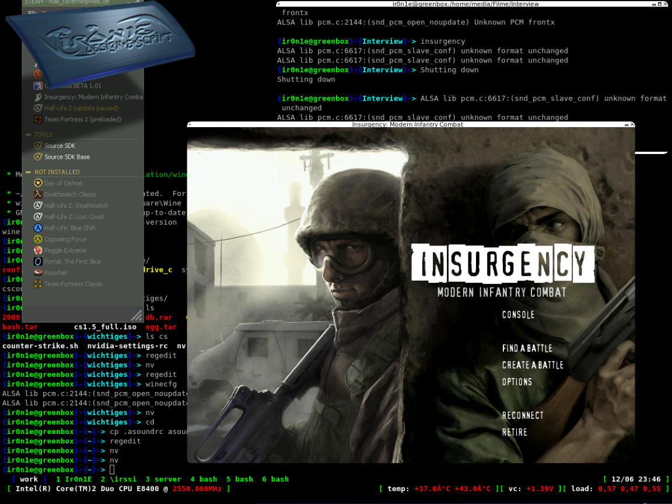Click the '12/06 23:46' clock in status bar
Image resolution: width=672 pixels, height=504 pixels.
(636, 479)
